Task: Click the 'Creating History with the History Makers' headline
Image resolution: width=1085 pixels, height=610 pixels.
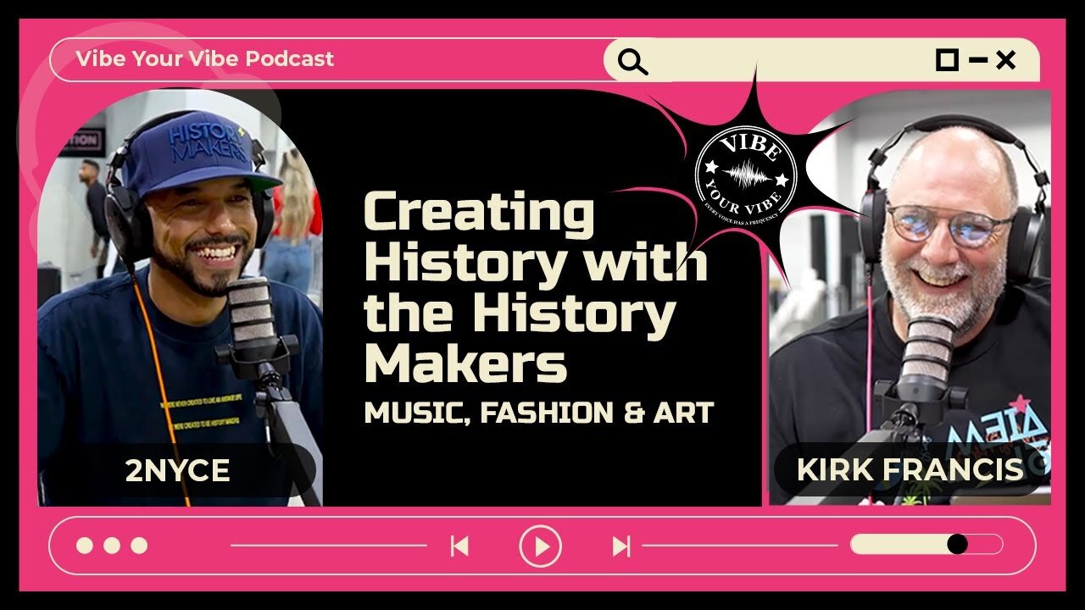Action: 536,287
